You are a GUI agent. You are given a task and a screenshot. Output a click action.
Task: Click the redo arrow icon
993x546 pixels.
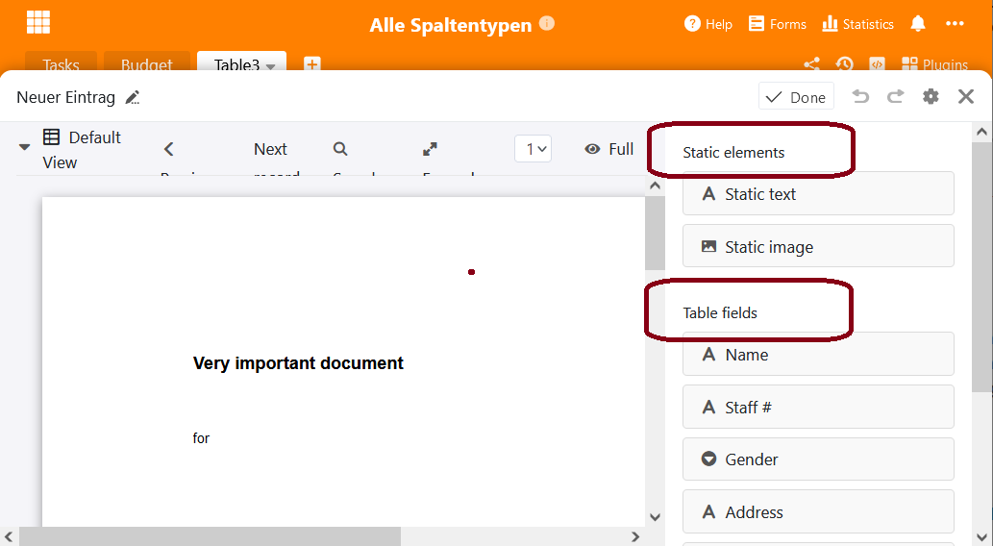(895, 96)
